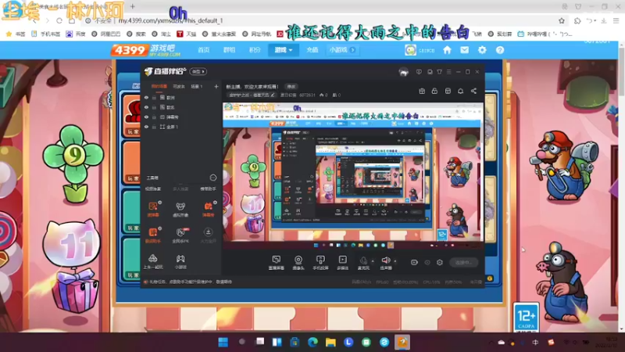625x352 pixels.
Task: Open the 直播伴侣 title bar menu icon
Action: coord(448,72)
